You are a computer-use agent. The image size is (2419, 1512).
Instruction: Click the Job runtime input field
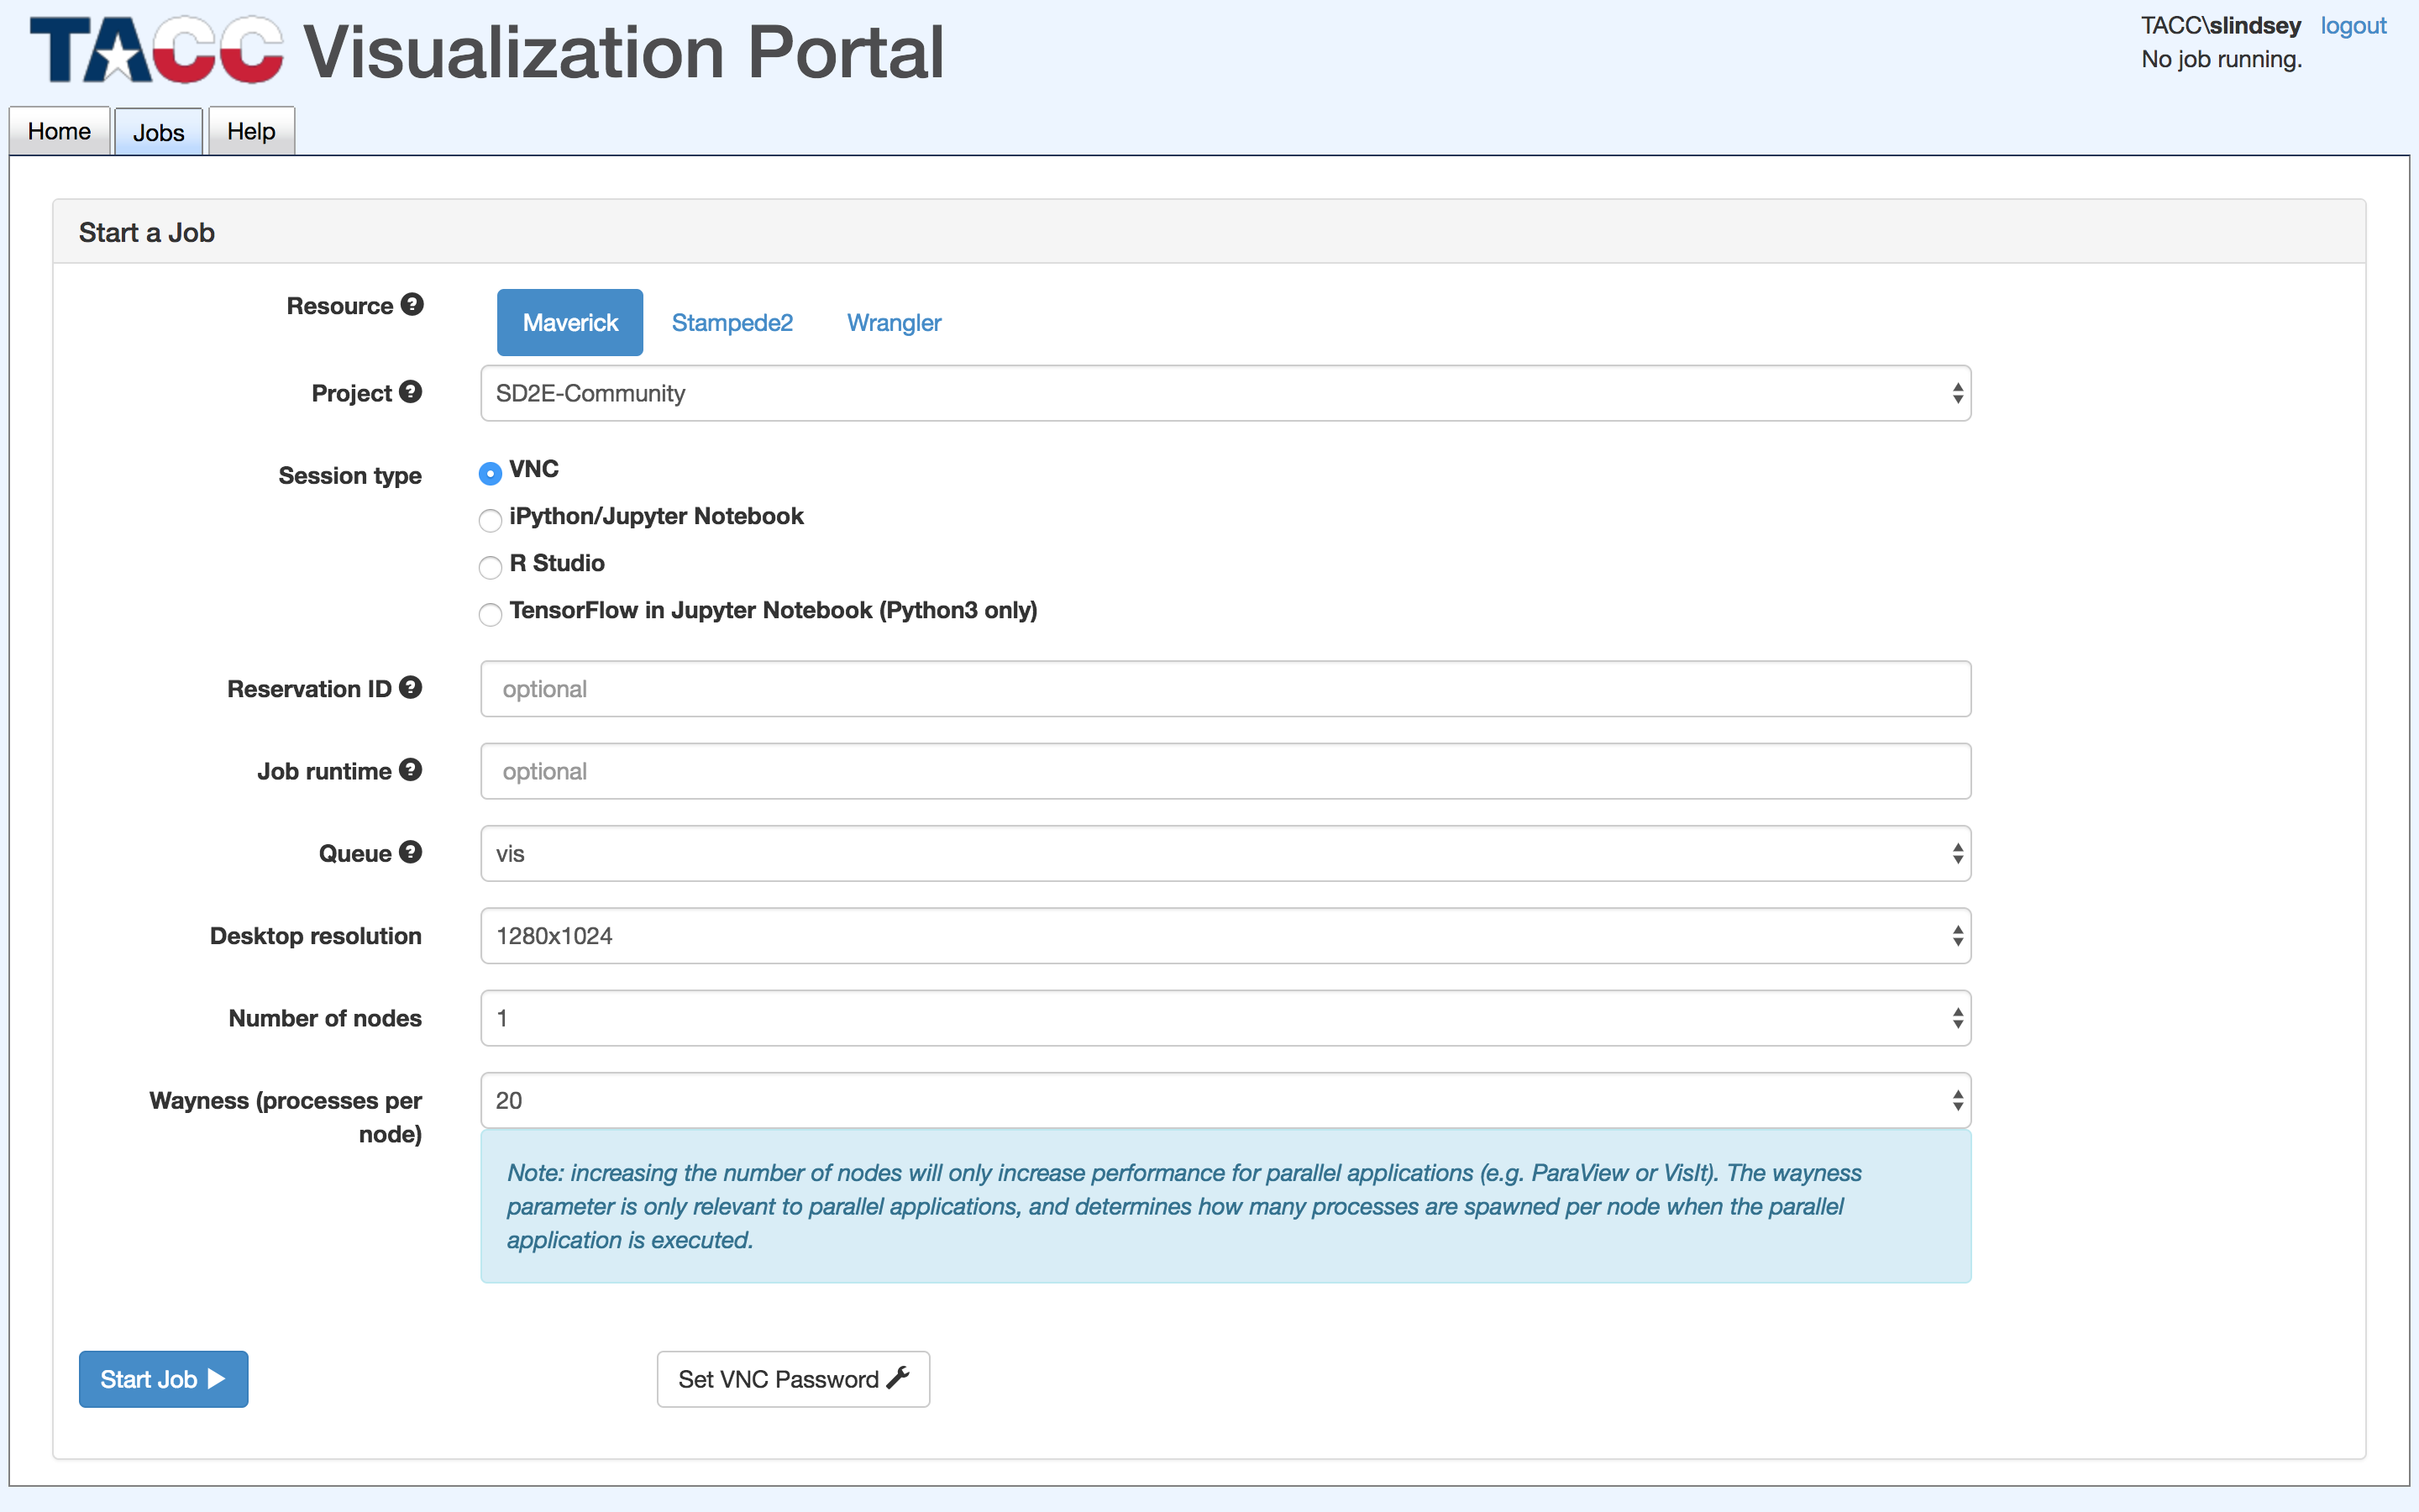click(1225, 771)
